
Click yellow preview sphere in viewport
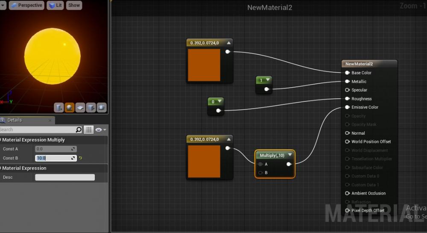(x=52, y=56)
